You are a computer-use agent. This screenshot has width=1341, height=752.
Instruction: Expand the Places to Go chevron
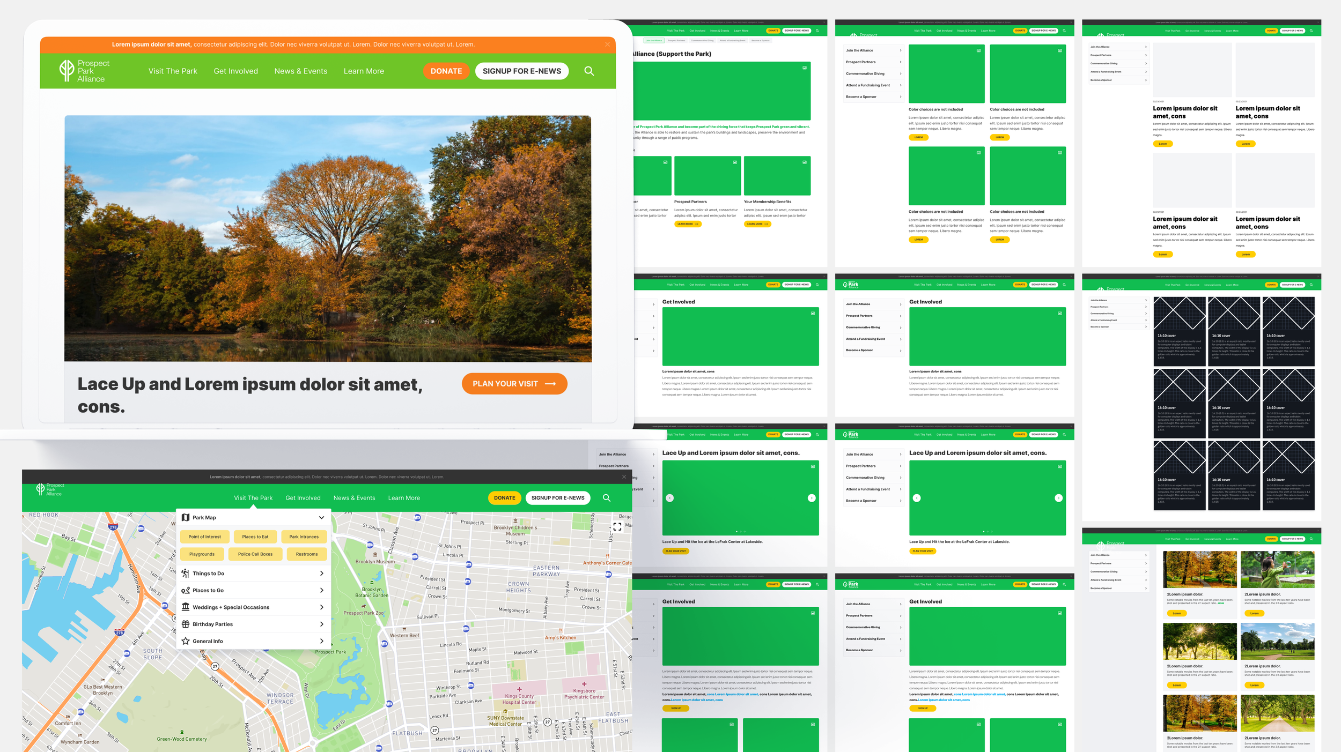321,590
